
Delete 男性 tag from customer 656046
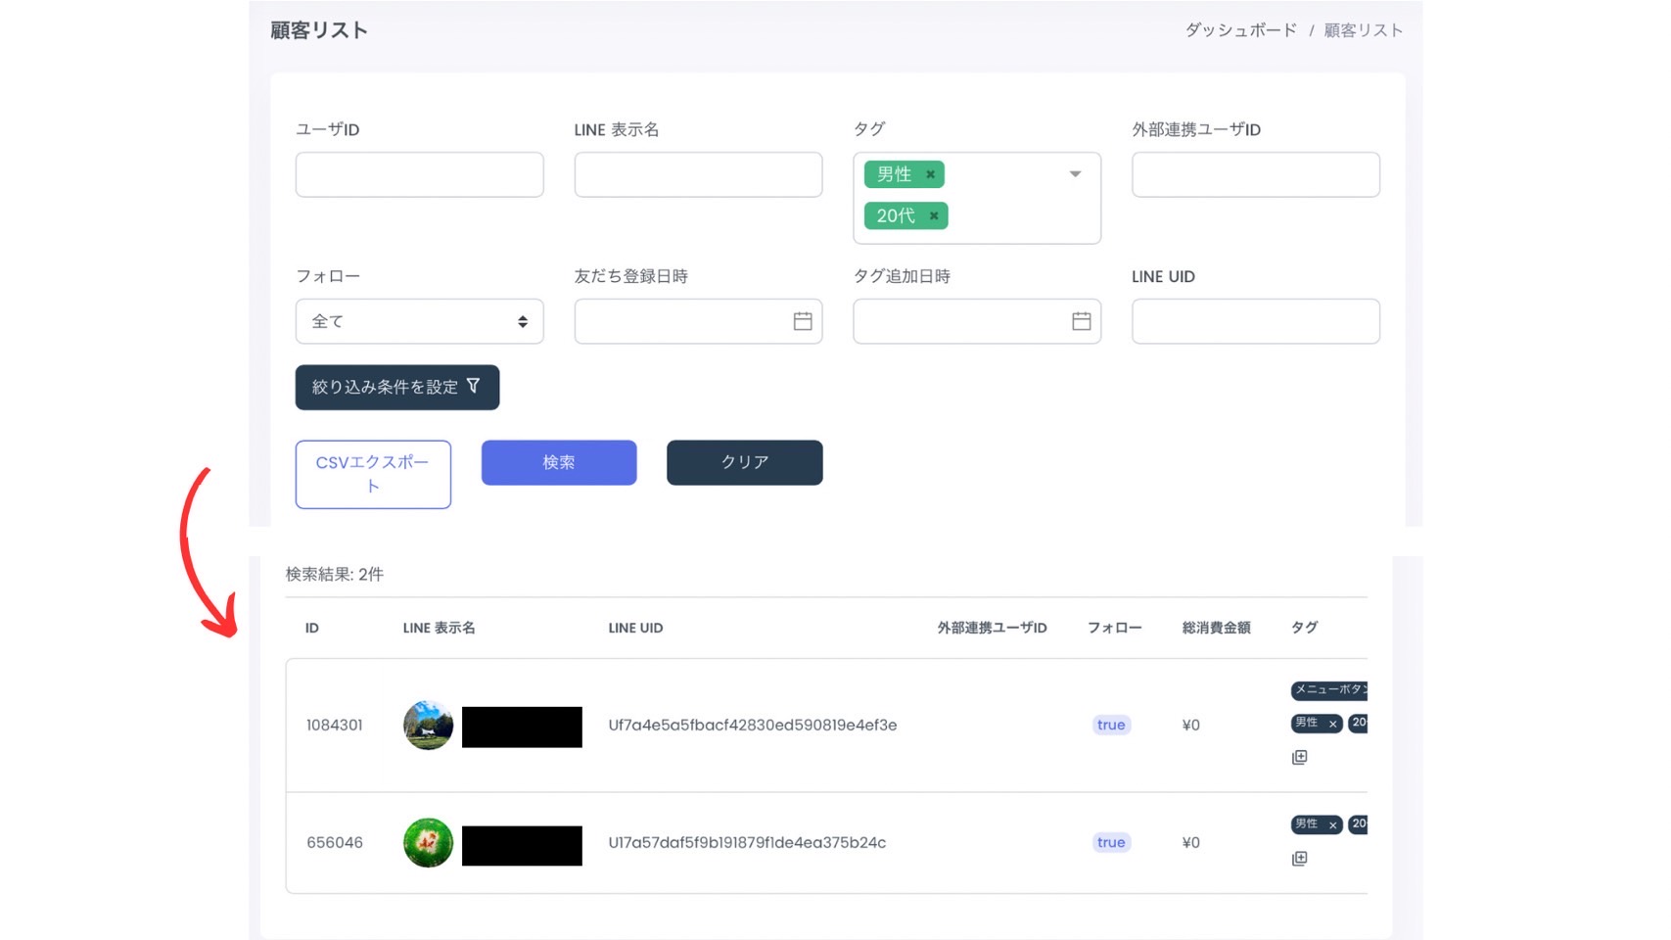tap(1332, 825)
